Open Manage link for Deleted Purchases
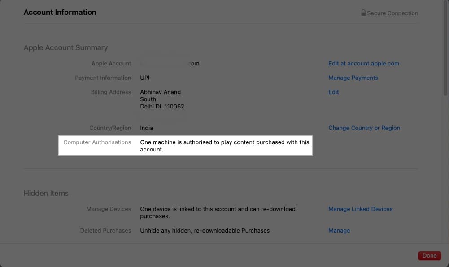The width and height of the screenshot is (449, 267). click(339, 230)
